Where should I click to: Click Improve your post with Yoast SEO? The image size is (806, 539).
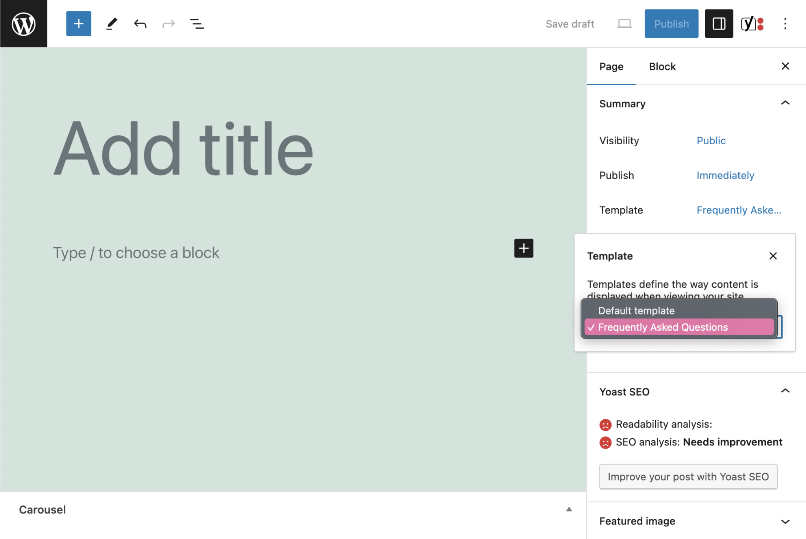tap(688, 476)
